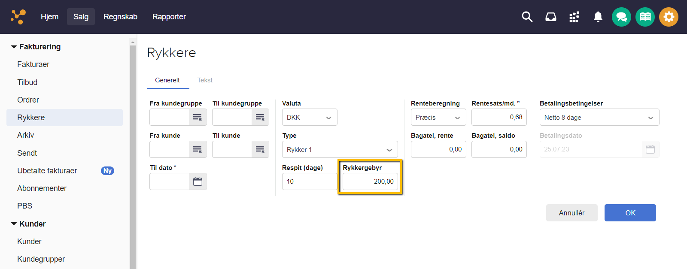This screenshot has width=687, height=269.
Task: Open the Betalingsbetingelser dropdown
Action: pos(599,117)
